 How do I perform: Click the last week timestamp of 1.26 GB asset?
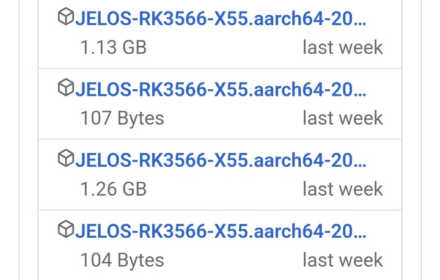click(x=343, y=189)
